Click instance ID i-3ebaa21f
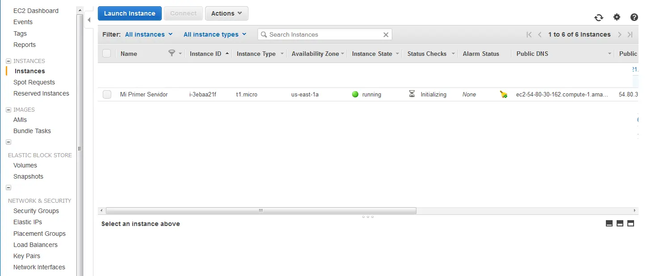647x276 pixels. (203, 94)
